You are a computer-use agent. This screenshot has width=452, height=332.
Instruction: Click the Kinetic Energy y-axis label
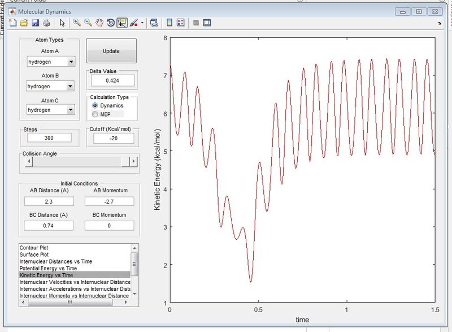point(157,170)
